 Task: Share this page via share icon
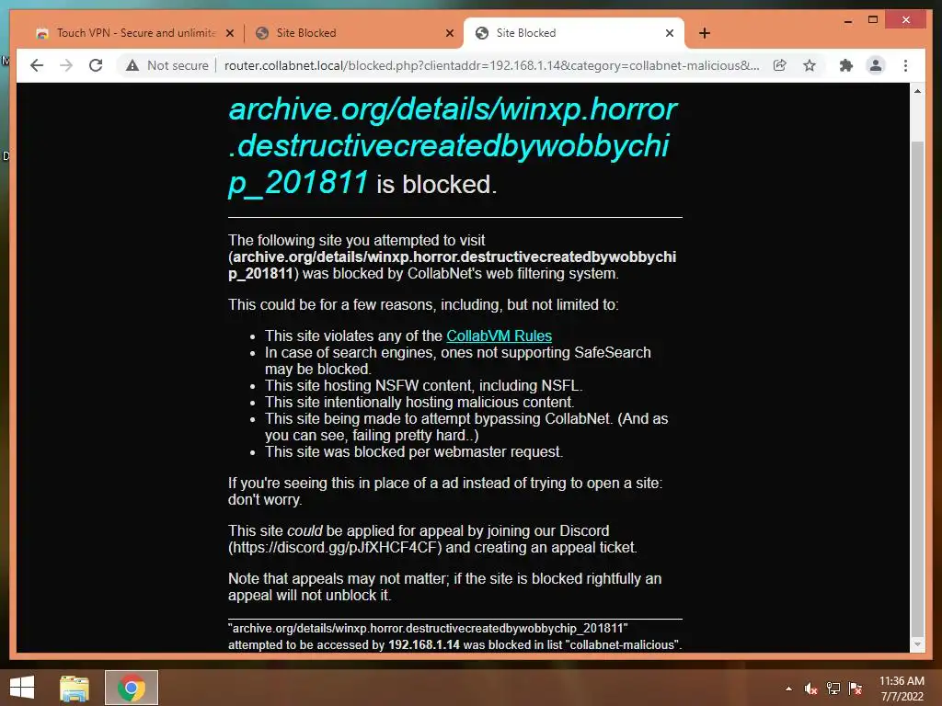coord(780,65)
